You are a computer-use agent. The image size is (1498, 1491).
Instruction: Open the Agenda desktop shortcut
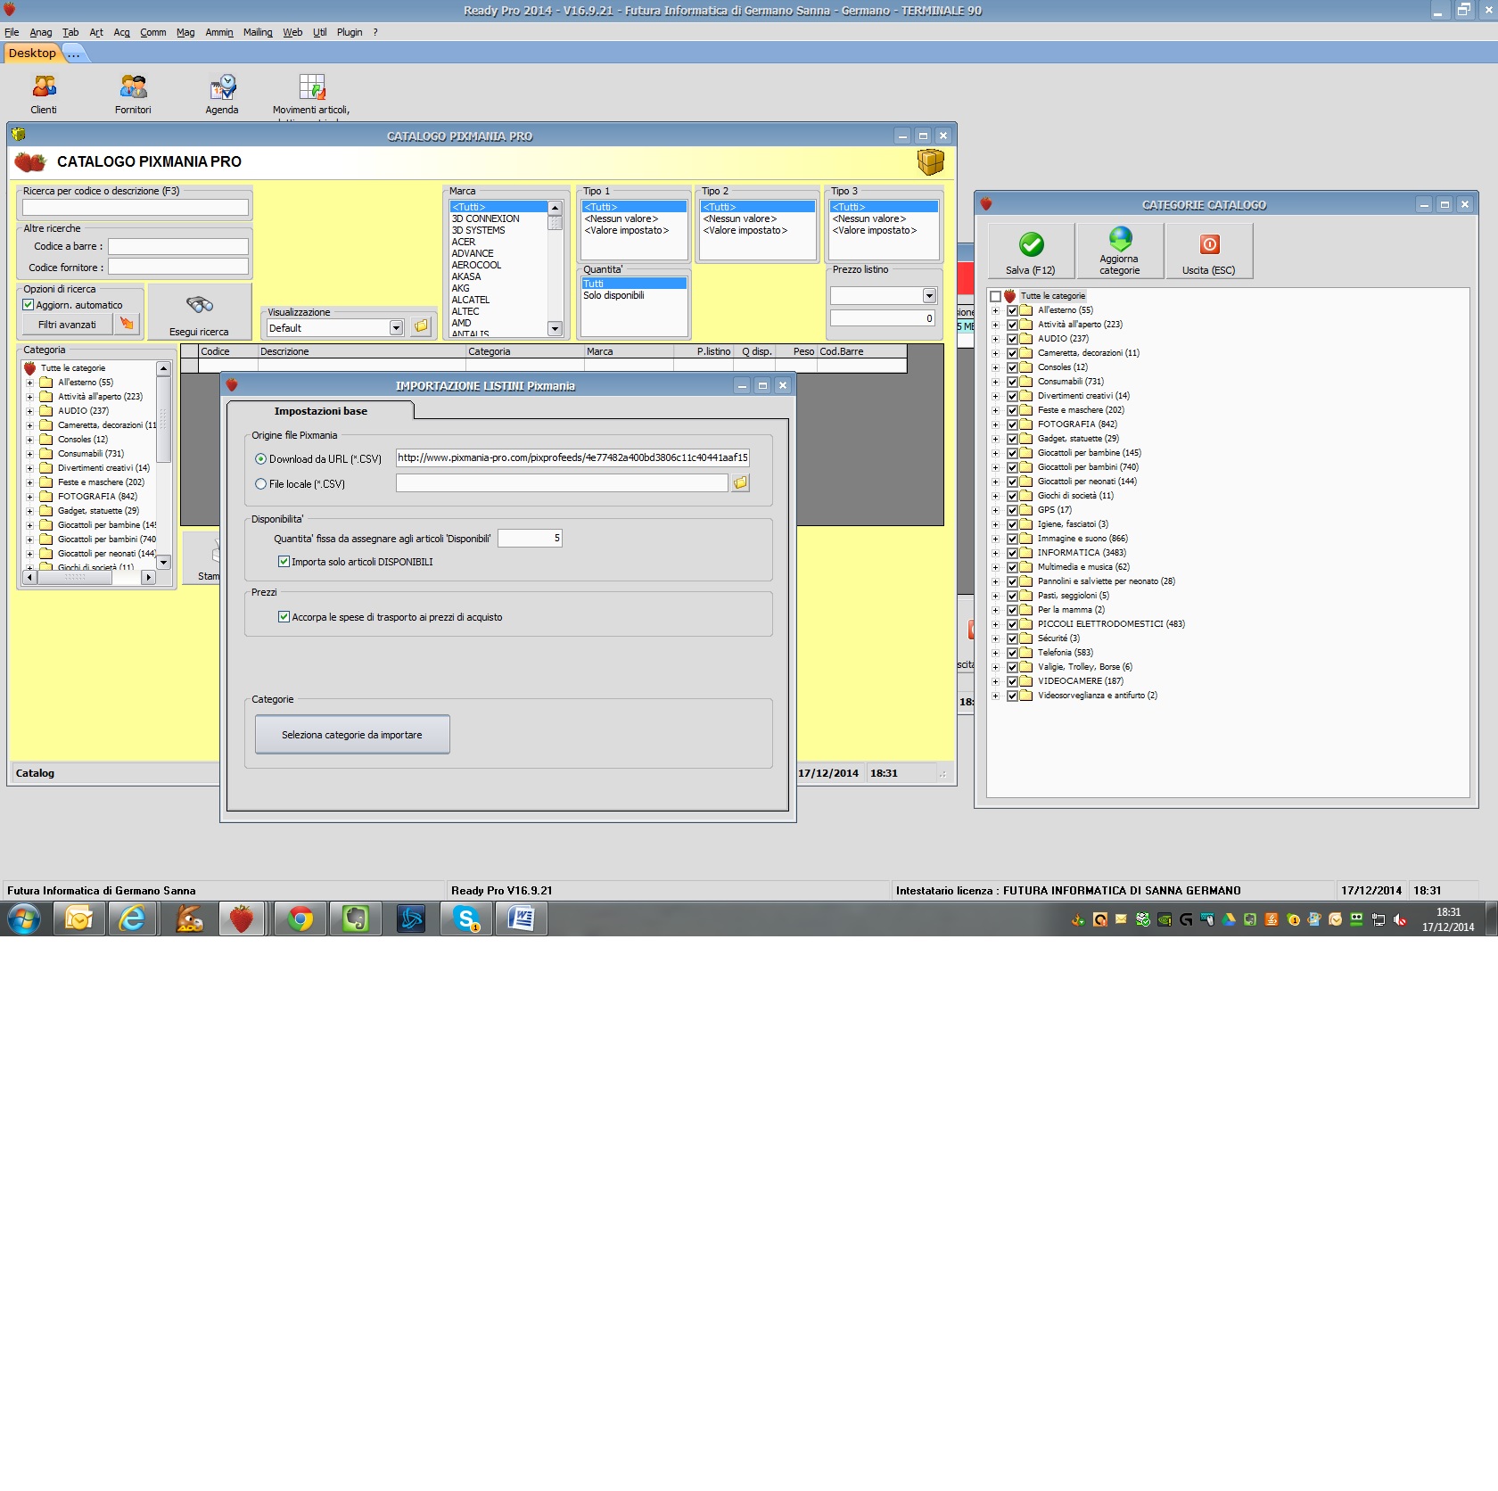coord(222,94)
